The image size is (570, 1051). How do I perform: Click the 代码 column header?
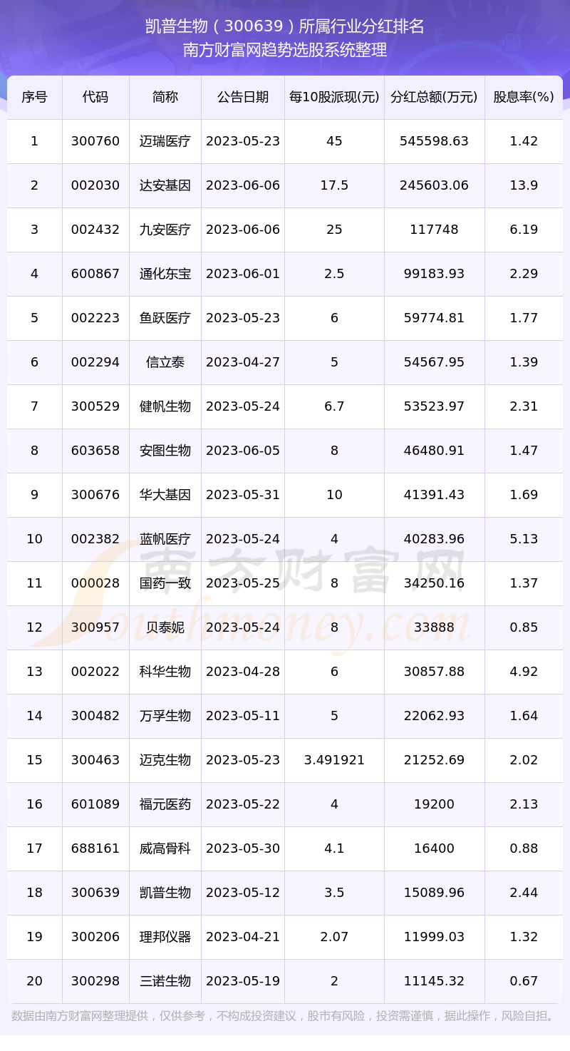coord(95,97)
